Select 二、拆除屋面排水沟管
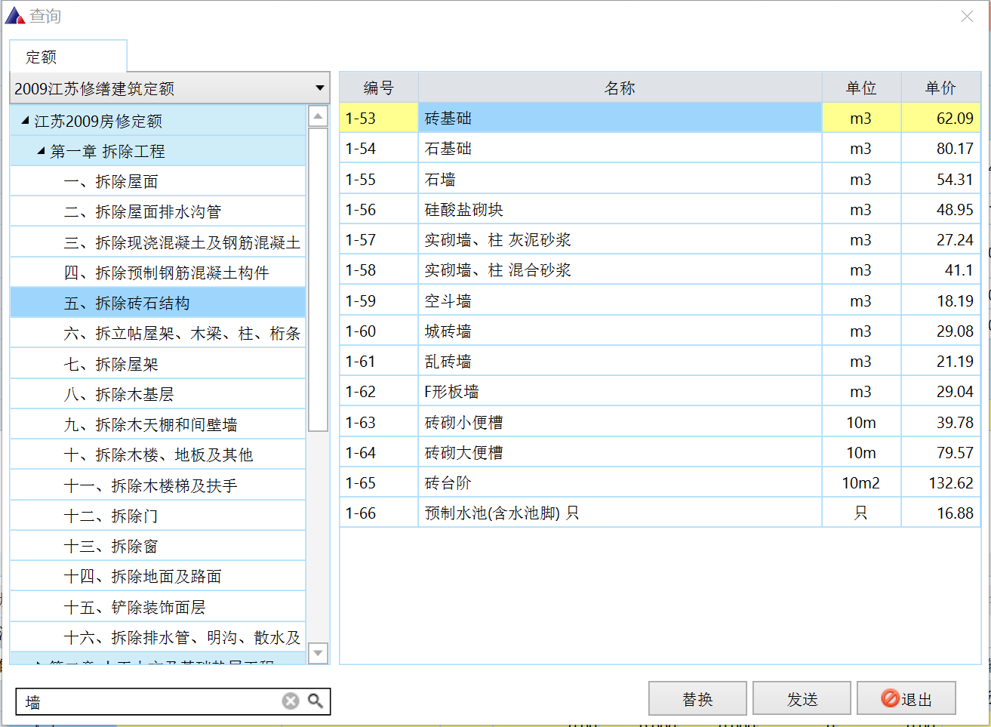 point(158,211)
